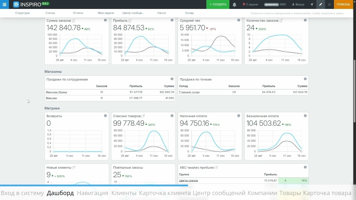Open external link icon beside Новые клиенты
356x200 pixels.
[x=74, y=168]
